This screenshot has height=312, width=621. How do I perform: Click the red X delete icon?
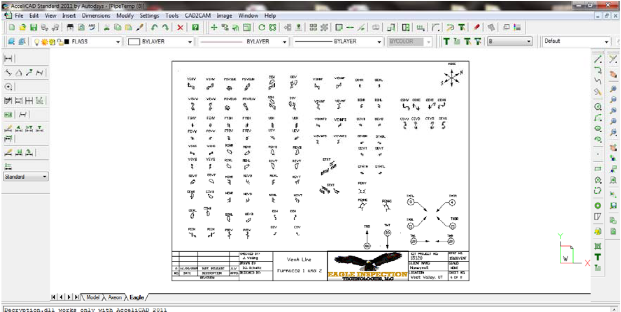[180, 28]
